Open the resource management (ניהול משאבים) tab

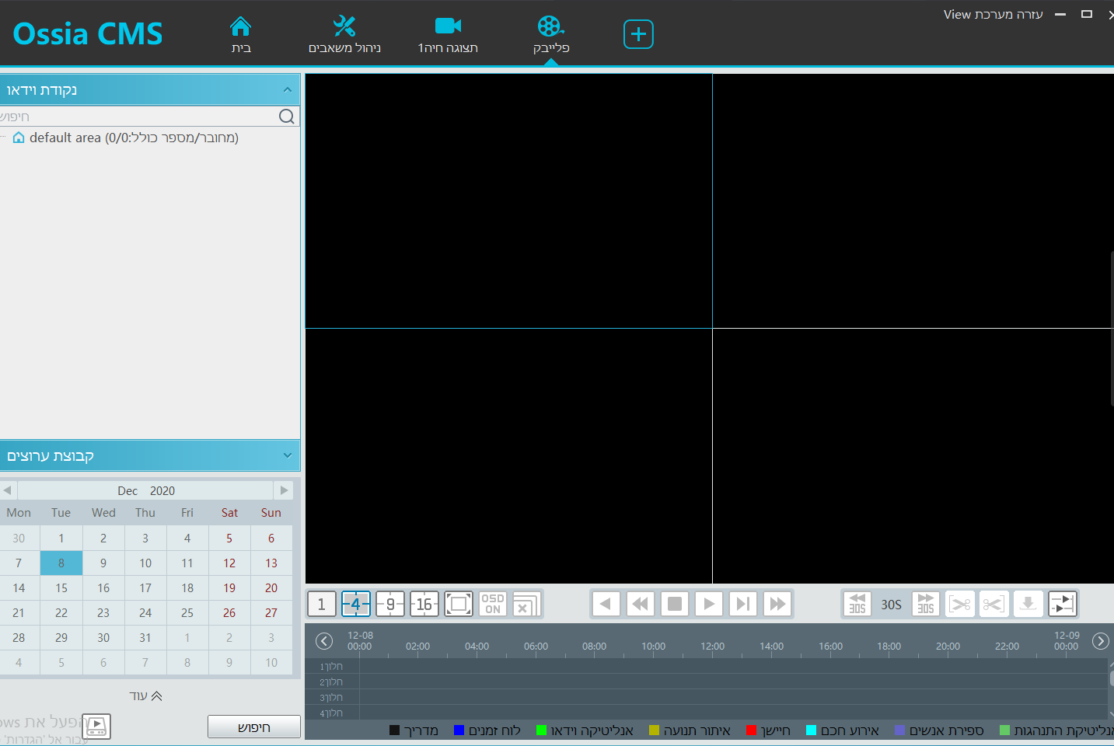[344, 34]
